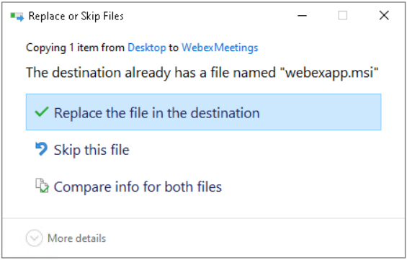The image size is (407, 260).
Task: Click the 'Copying 1 item from' status text
Action: (x=75, y=48)
